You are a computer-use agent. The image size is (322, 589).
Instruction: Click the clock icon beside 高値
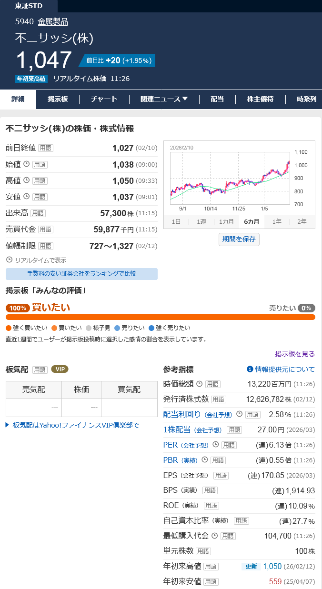27,180
